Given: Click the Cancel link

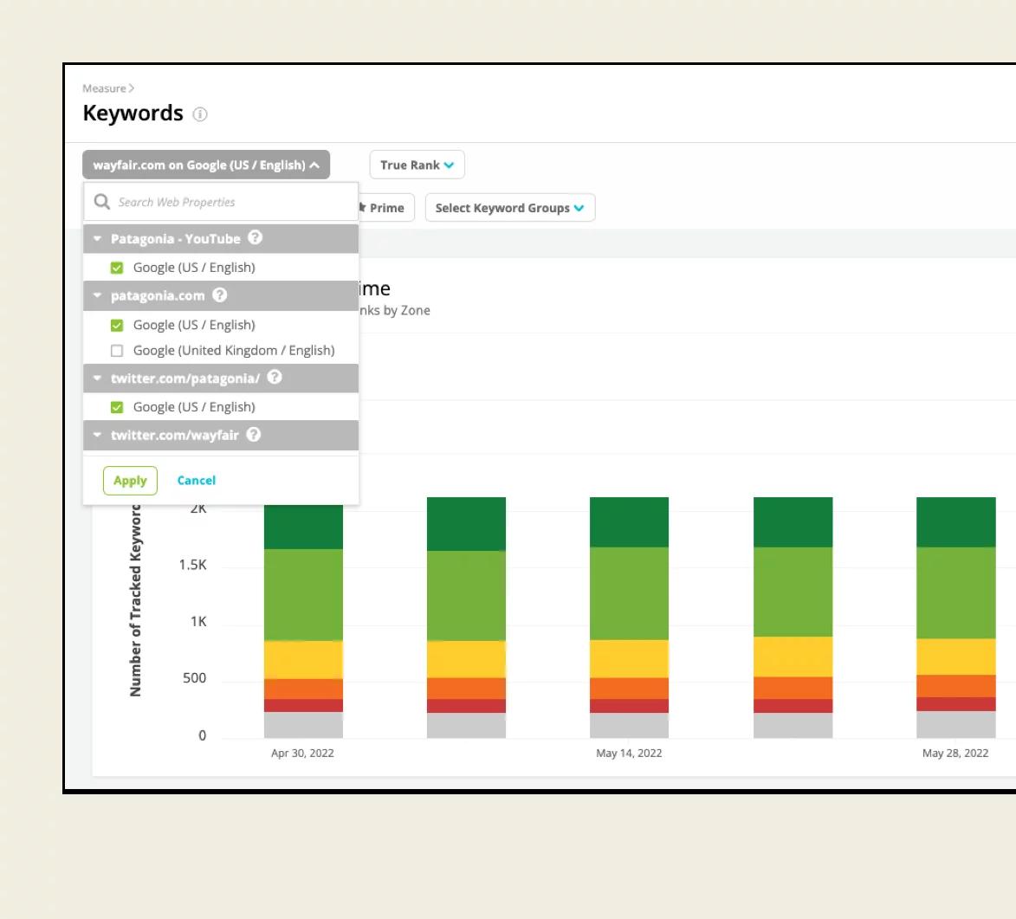Looking at the screenshot, I should click(x=197, y=480).
